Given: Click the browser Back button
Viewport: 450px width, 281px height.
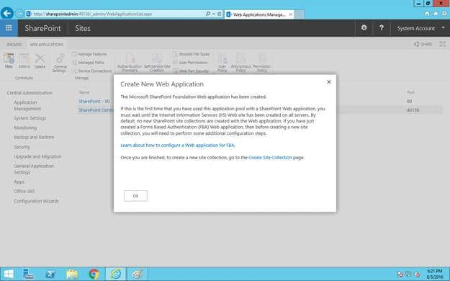Looking at the screenshot, I should pyautogui.click(x=7, y=13).
